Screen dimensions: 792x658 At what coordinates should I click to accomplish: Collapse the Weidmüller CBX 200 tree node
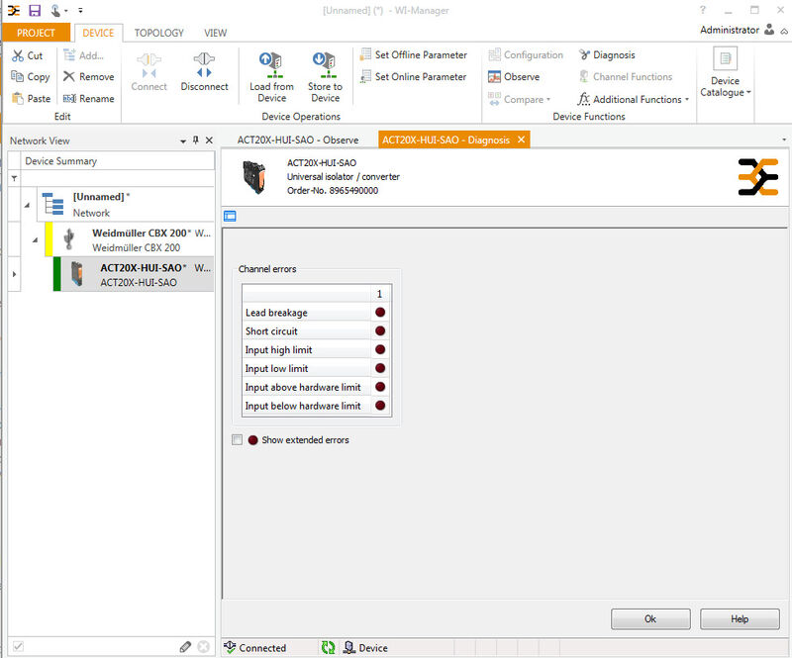click(35, 239)
